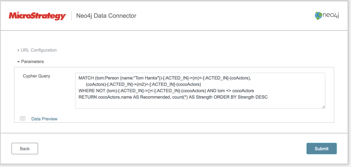Click the neo4j globe emblem
This screenshot has width=351, height=167.
pos(319,16)
